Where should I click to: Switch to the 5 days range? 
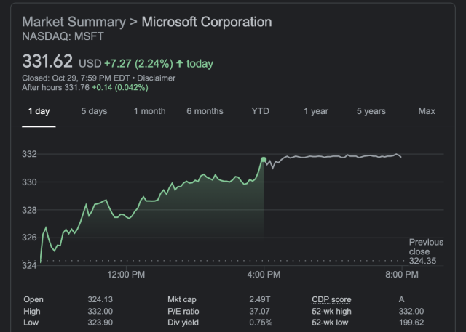point(93,111)
